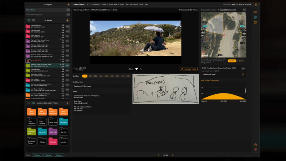This screenshot has height=161, width=286.
Task: Open the Casino Parking Lot folder
Action: [x=53, y=112]
